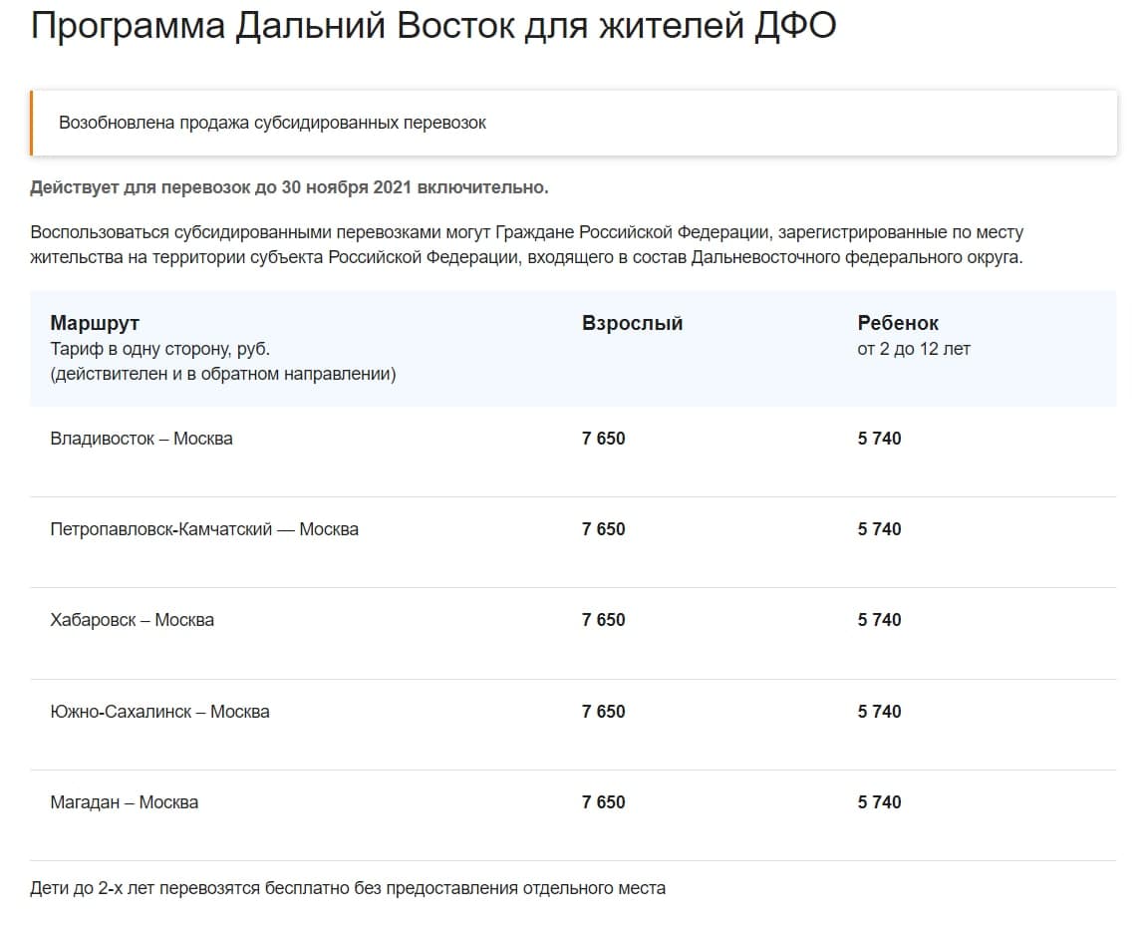Click the notice "Возобновлена продажа субсидированных перевозок"
Screen dimensions: 1143x926
272,124
